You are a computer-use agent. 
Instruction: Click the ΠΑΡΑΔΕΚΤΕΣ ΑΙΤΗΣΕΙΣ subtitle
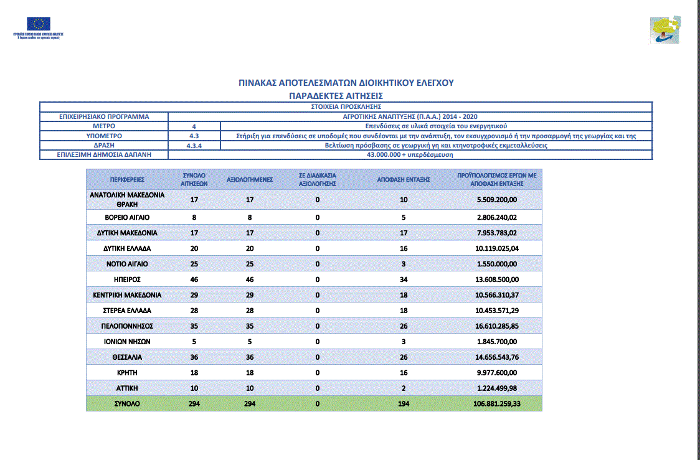[336, 96]
